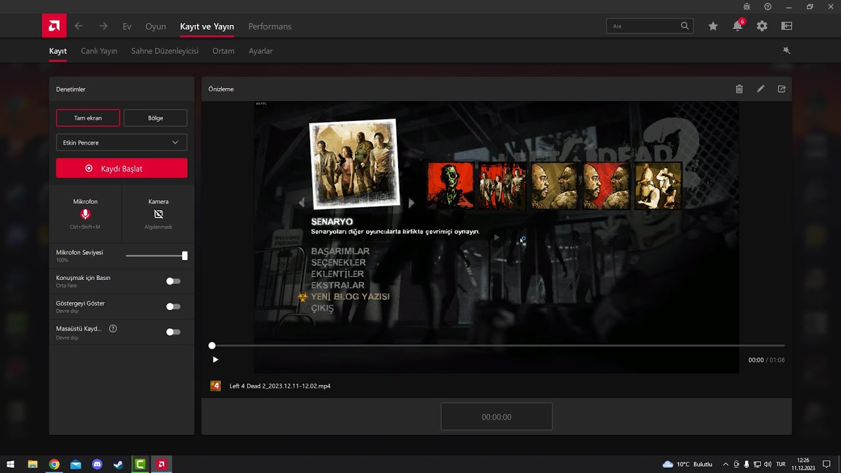Play the preview video
The height and width of the screenshot is (473, 841).
pos(215,360)
